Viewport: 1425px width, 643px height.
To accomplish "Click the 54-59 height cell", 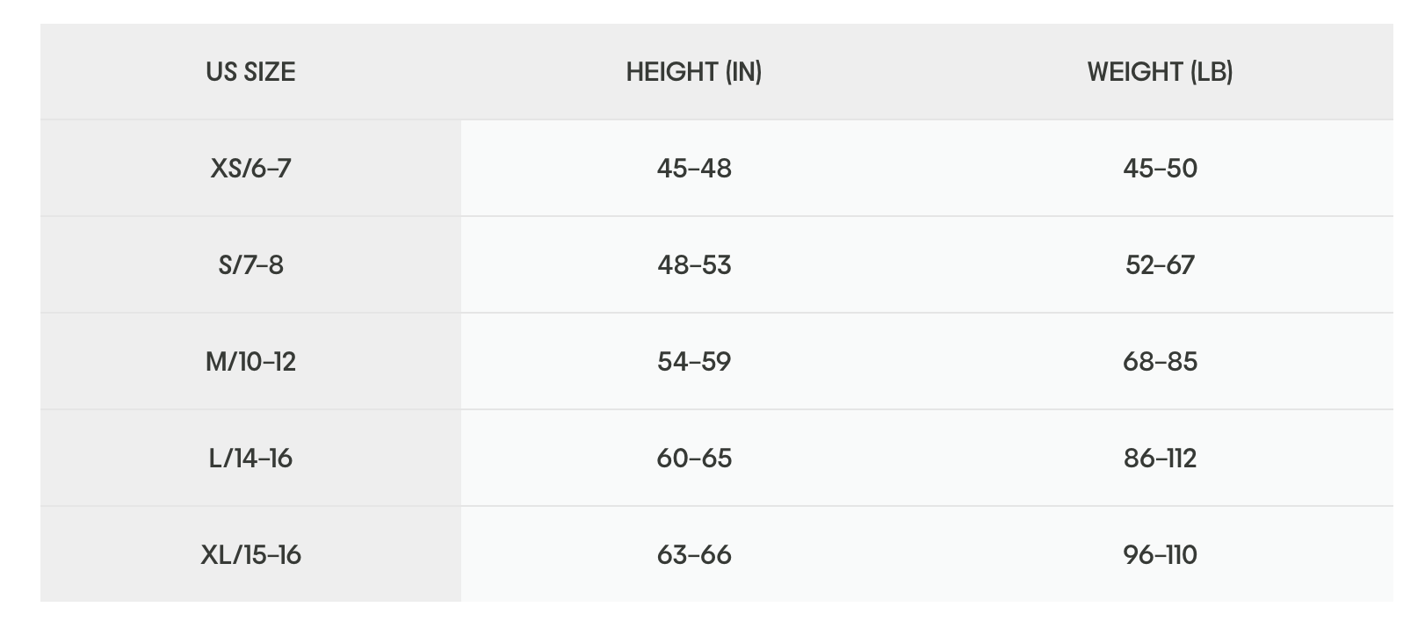I will coord(694,361).
